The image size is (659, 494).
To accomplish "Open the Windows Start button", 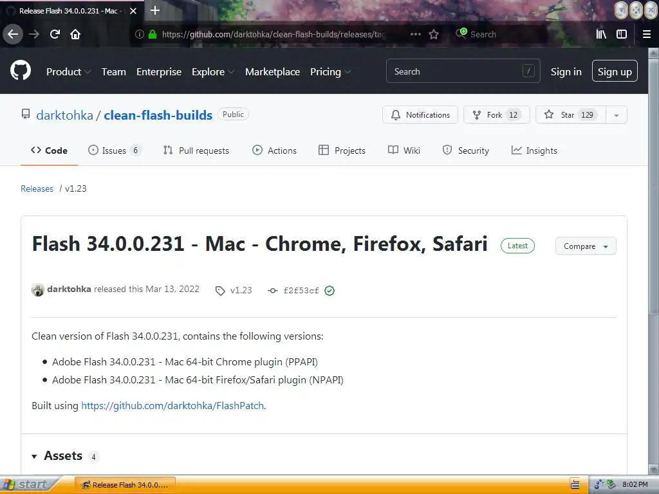I will [x=26, y=485].
